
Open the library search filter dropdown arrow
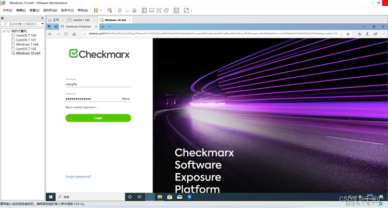pyautogui.click(x=43, y=24)
